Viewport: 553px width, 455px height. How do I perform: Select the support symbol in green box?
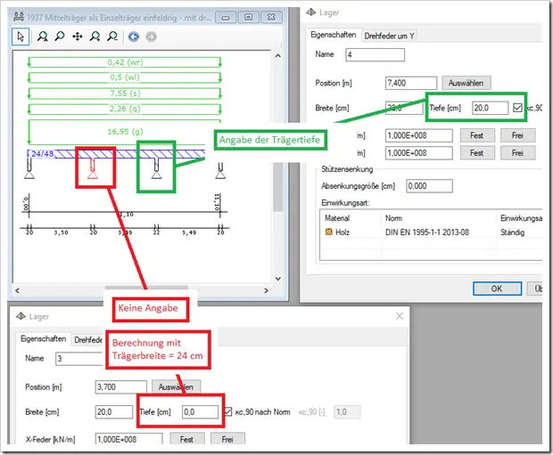point(156,168)
